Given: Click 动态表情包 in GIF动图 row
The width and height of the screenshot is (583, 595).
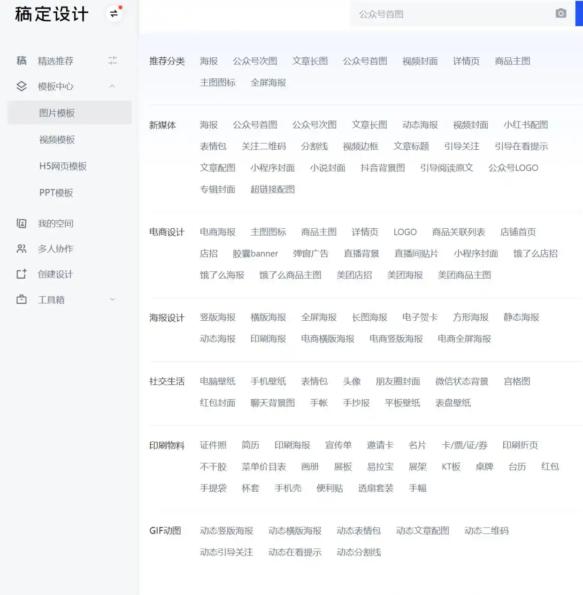Looking at the screenshot, I should pyautogui.click(x=358, y=531).
